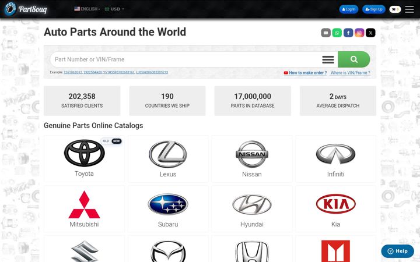
Task: Open the Instagram page icon
Action: click(x=359, y=33)
